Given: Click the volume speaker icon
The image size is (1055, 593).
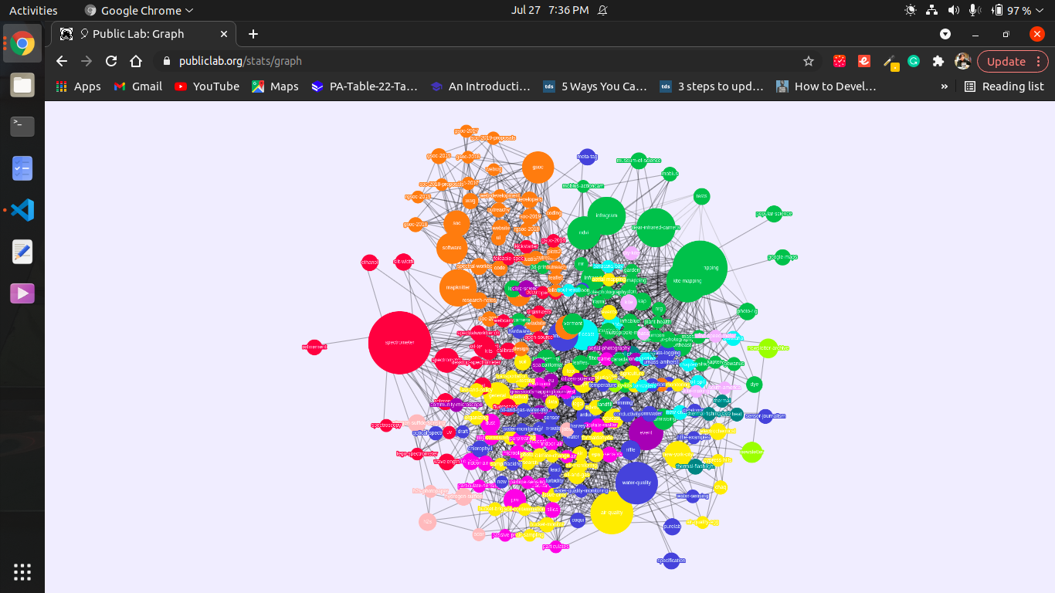Looking at the screenshot, I should click(954, 10).
